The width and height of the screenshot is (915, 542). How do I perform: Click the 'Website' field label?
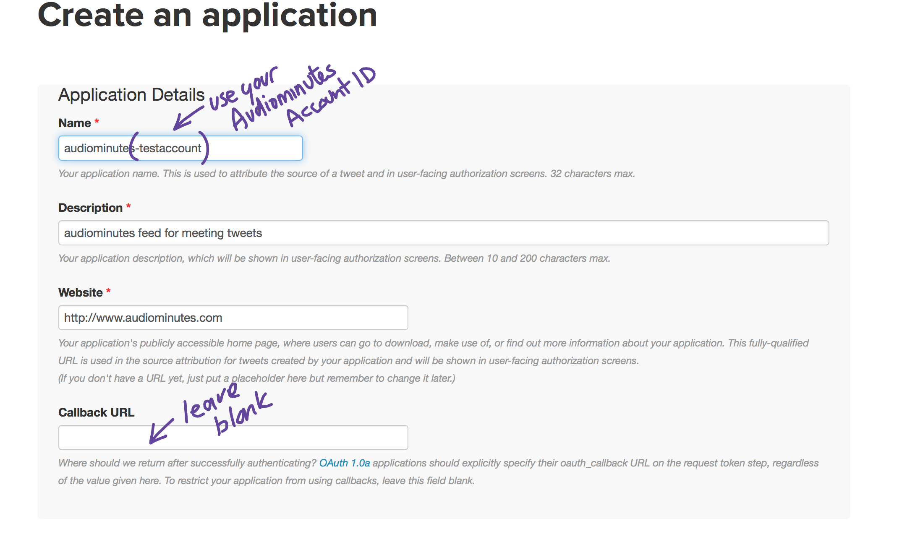pyautogui.click(x=81, y=292)
